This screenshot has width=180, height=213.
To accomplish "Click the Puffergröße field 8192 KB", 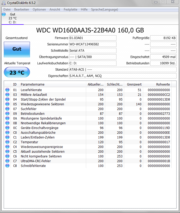I will (163, 38).
